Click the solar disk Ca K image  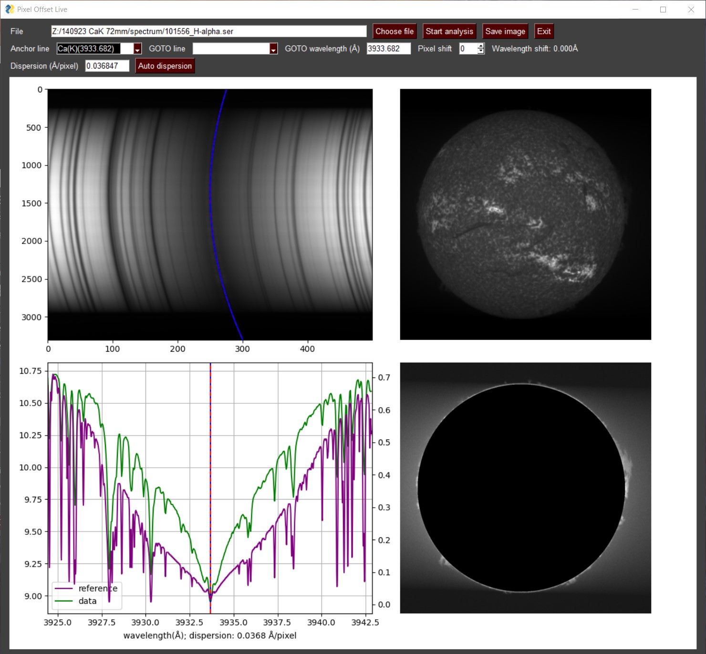coord(525,215)
